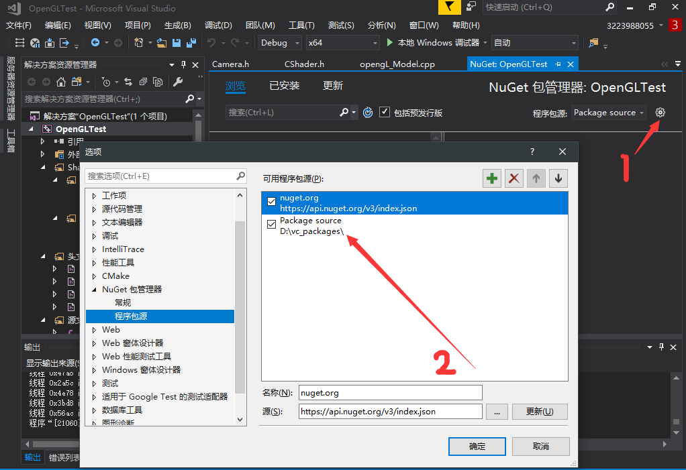Click the Redo toolbar icon
This screenshot has width=686, height=470.
235,43
